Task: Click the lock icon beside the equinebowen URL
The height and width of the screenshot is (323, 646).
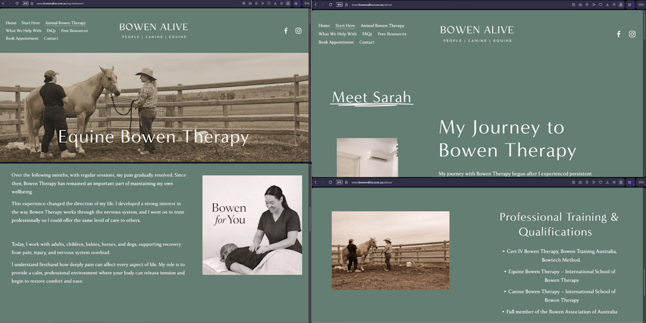Action: 32,4
